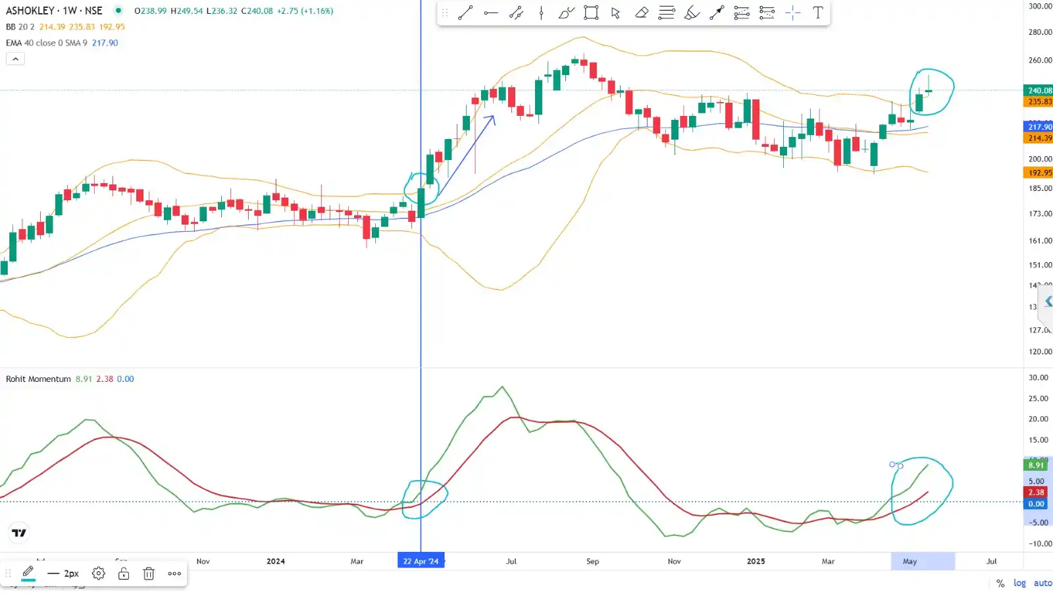Toggle auto scale mode
1053x596 pixels.
(x=1042, y=583)
